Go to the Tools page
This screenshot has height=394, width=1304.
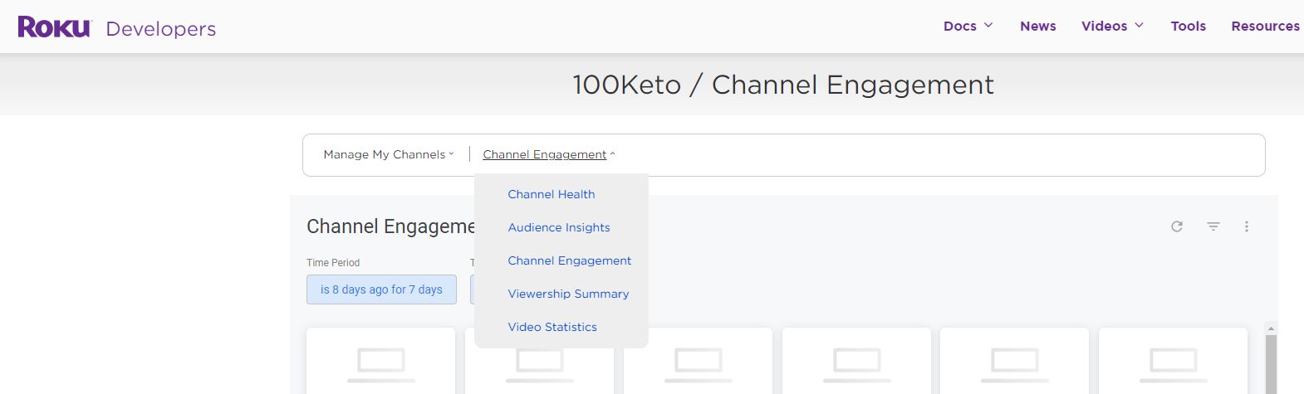[1189, 26]
